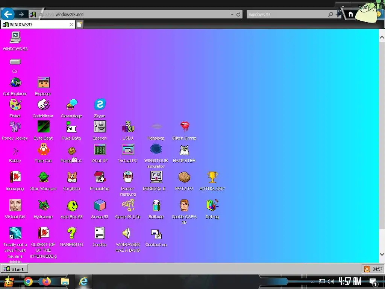The width and height of the screenshot is (385, 289).
Task: Launch Nanoloop
Action: pyautogui.click(x=156, y=127)
